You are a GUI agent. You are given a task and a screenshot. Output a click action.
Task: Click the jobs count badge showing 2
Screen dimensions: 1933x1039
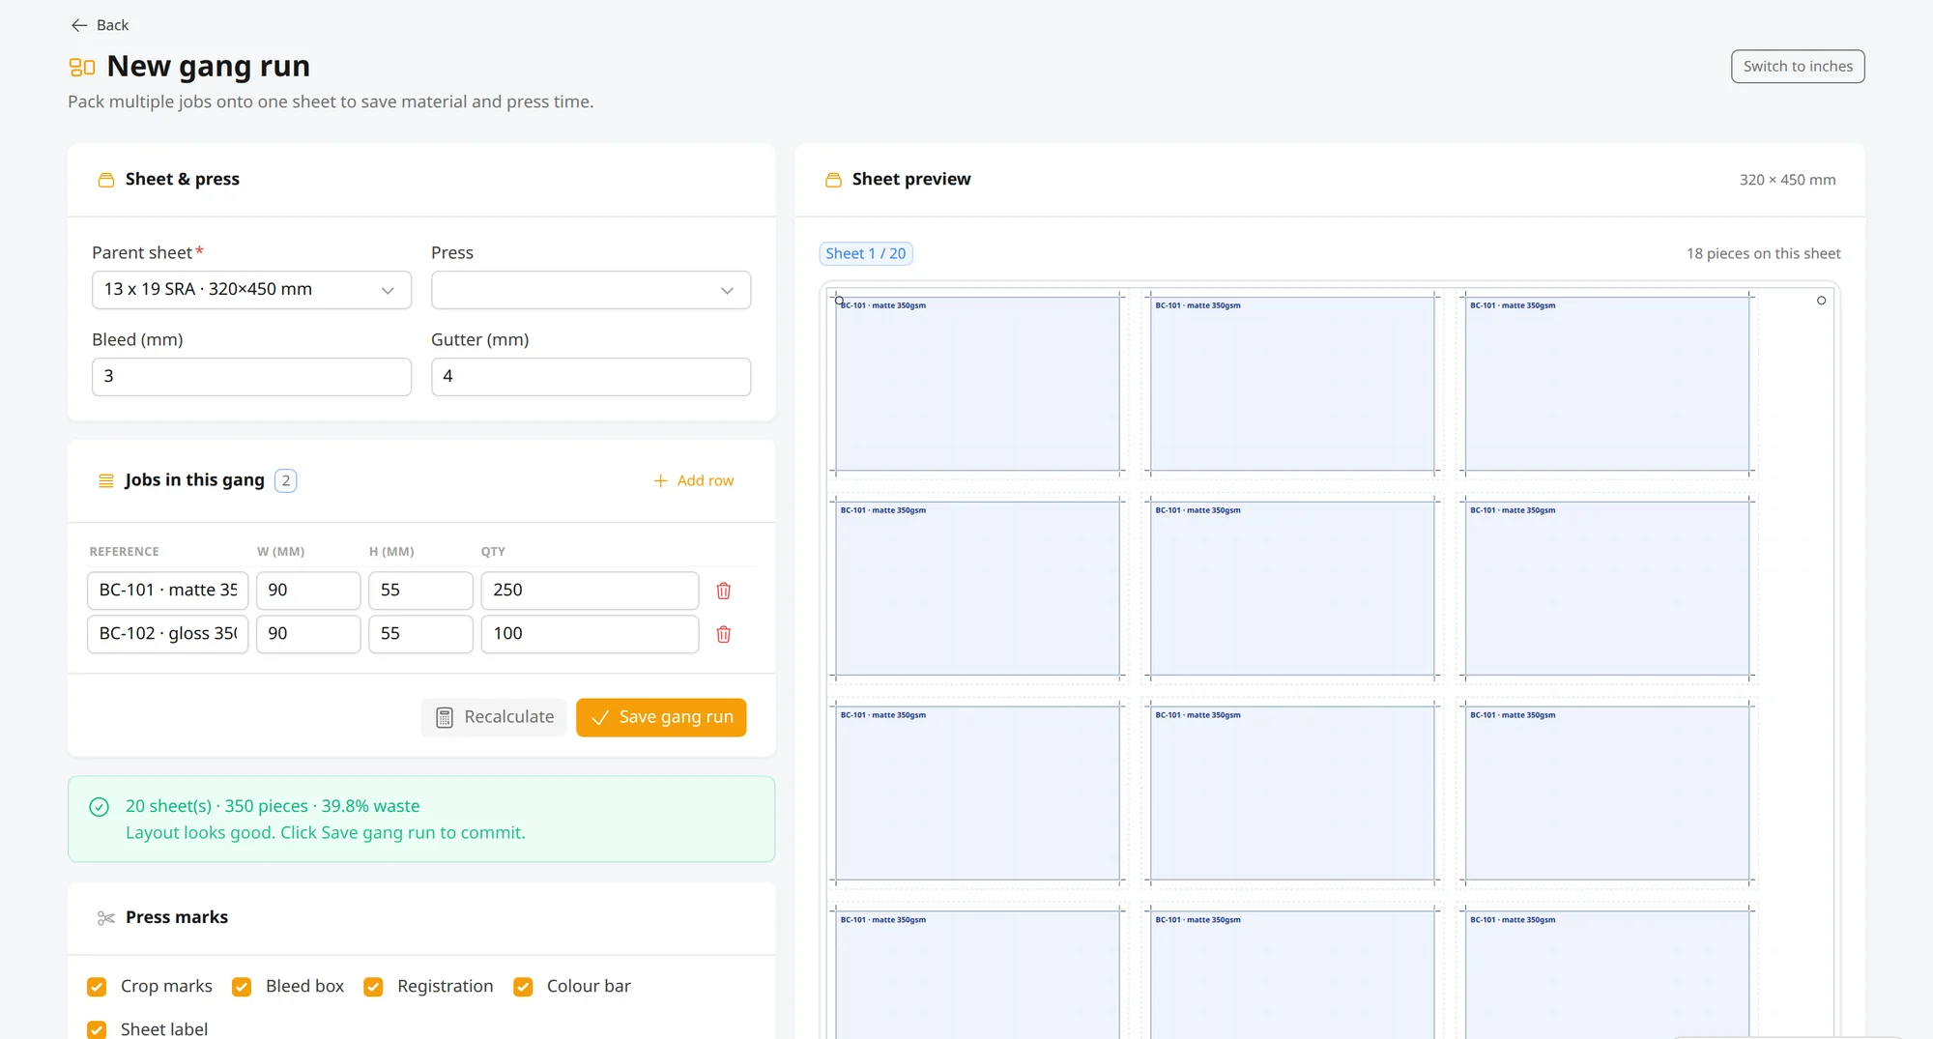click(285, 480)
